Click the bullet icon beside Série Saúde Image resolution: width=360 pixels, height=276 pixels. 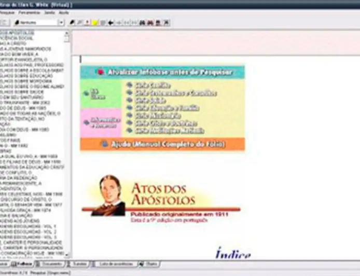(130, 100)
